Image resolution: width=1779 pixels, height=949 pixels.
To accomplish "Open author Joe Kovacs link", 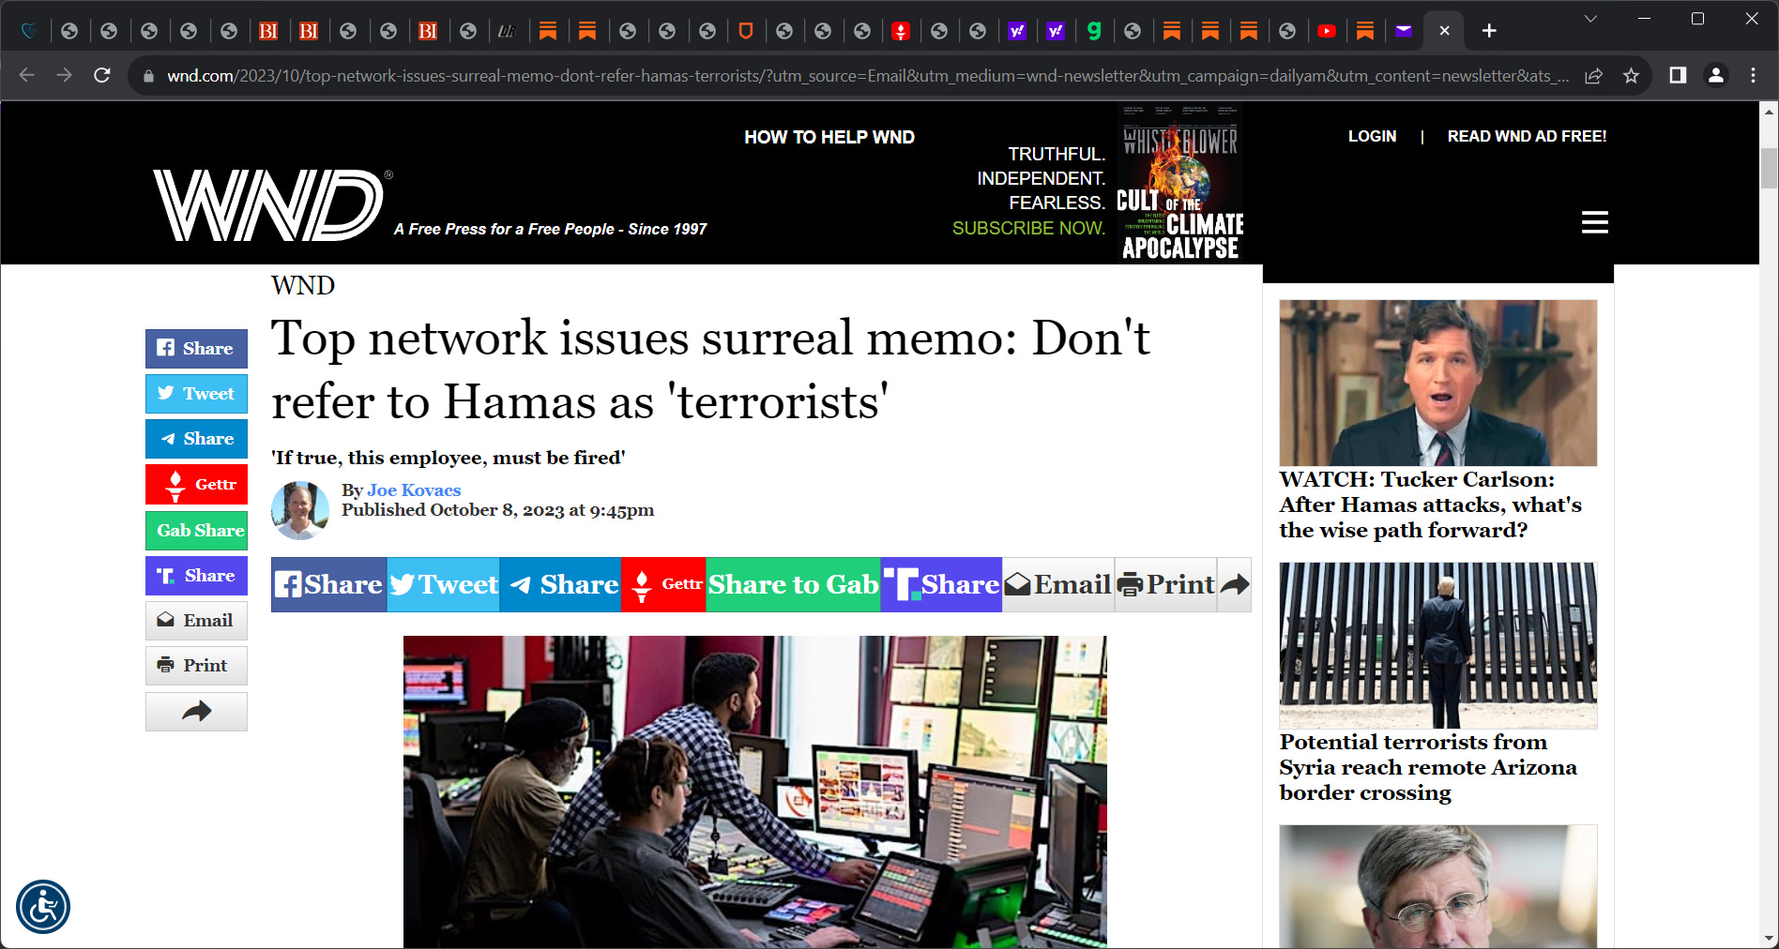I will pyautogui.click(x=414, y=490).
